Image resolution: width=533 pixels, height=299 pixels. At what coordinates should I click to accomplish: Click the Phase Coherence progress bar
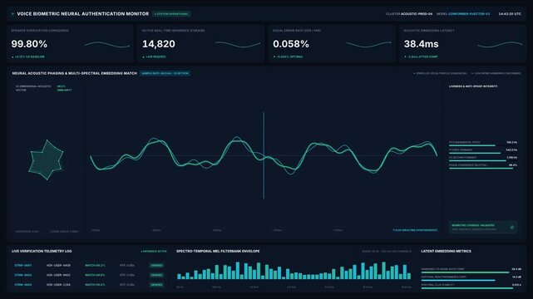tap(481, 169)
